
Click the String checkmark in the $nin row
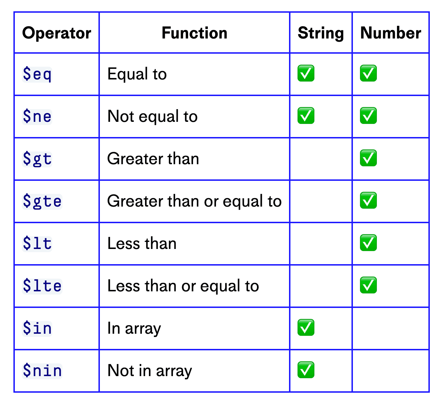pos(306,370)
